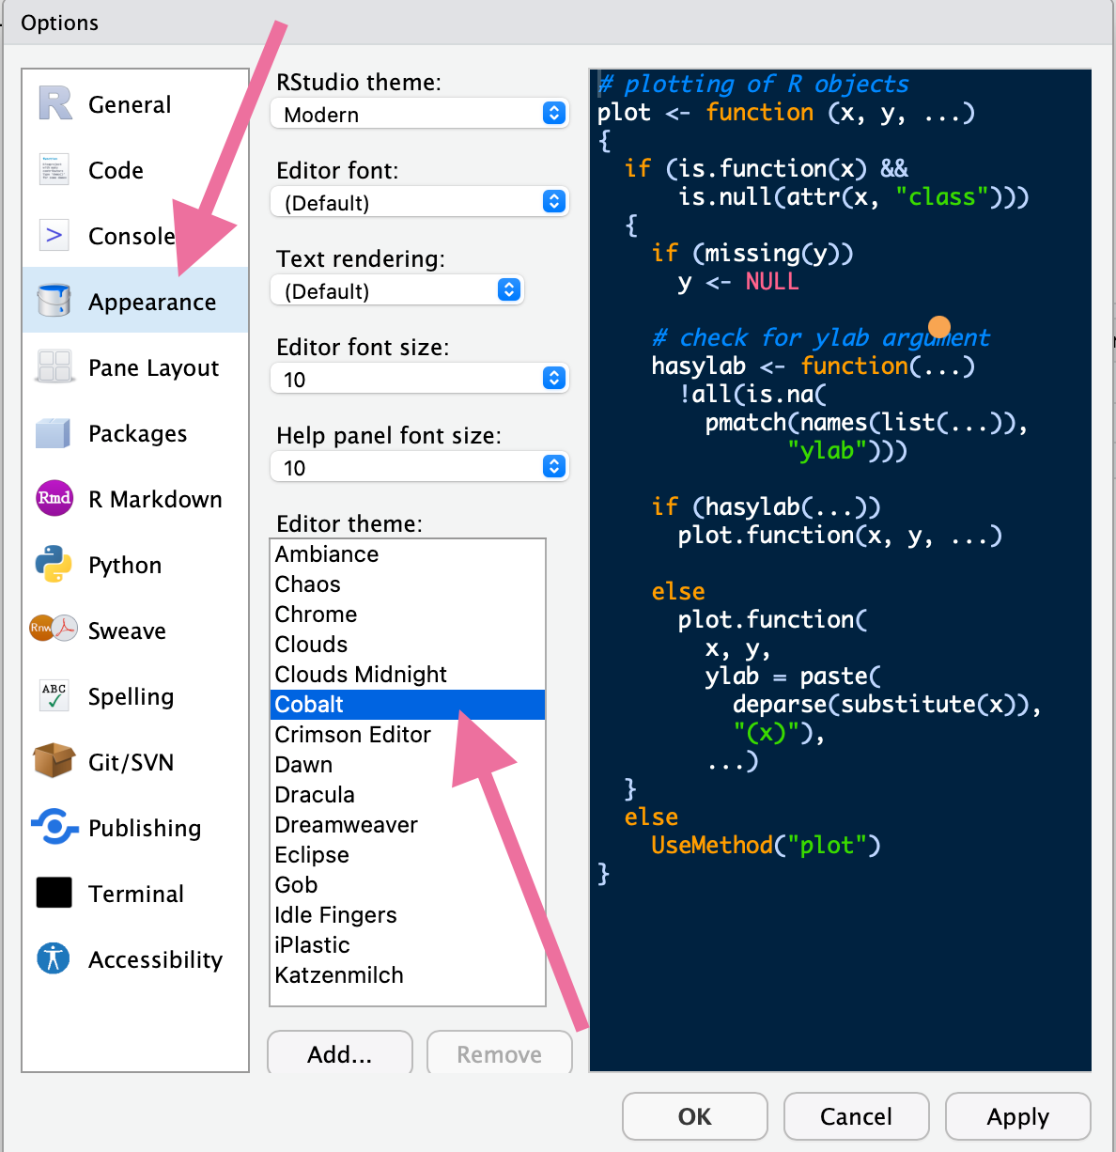Open the Editor font size dropdown
The image size is (1116, 1152).
[x=420, y=379]
